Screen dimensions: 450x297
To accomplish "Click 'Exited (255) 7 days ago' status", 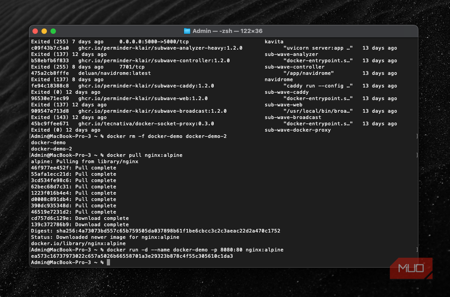I will pos(67,41).
